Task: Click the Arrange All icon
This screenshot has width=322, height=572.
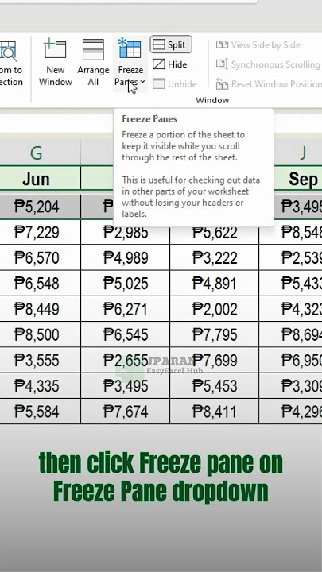Action: tap(93, 49)
